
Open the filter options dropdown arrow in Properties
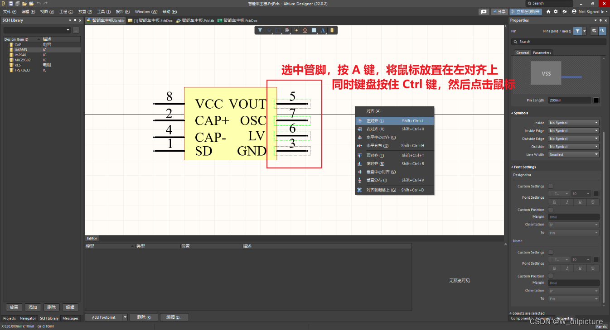point(585,31)
